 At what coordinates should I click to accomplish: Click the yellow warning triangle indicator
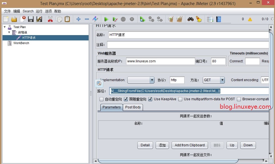pos(250,19)
